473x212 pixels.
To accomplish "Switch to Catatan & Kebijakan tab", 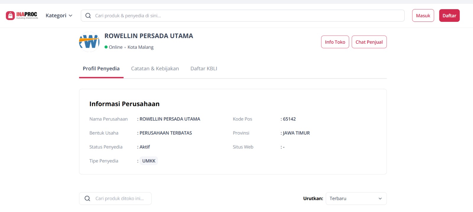I will 155,69.
